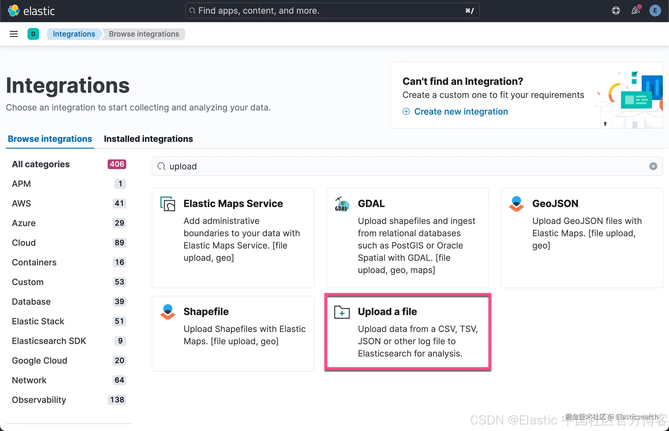Click the GDAL integration icon
Screen dimensions: 669x431
(x=342, y=204)
